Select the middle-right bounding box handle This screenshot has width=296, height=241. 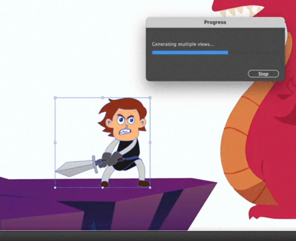[x=150, y=142]
